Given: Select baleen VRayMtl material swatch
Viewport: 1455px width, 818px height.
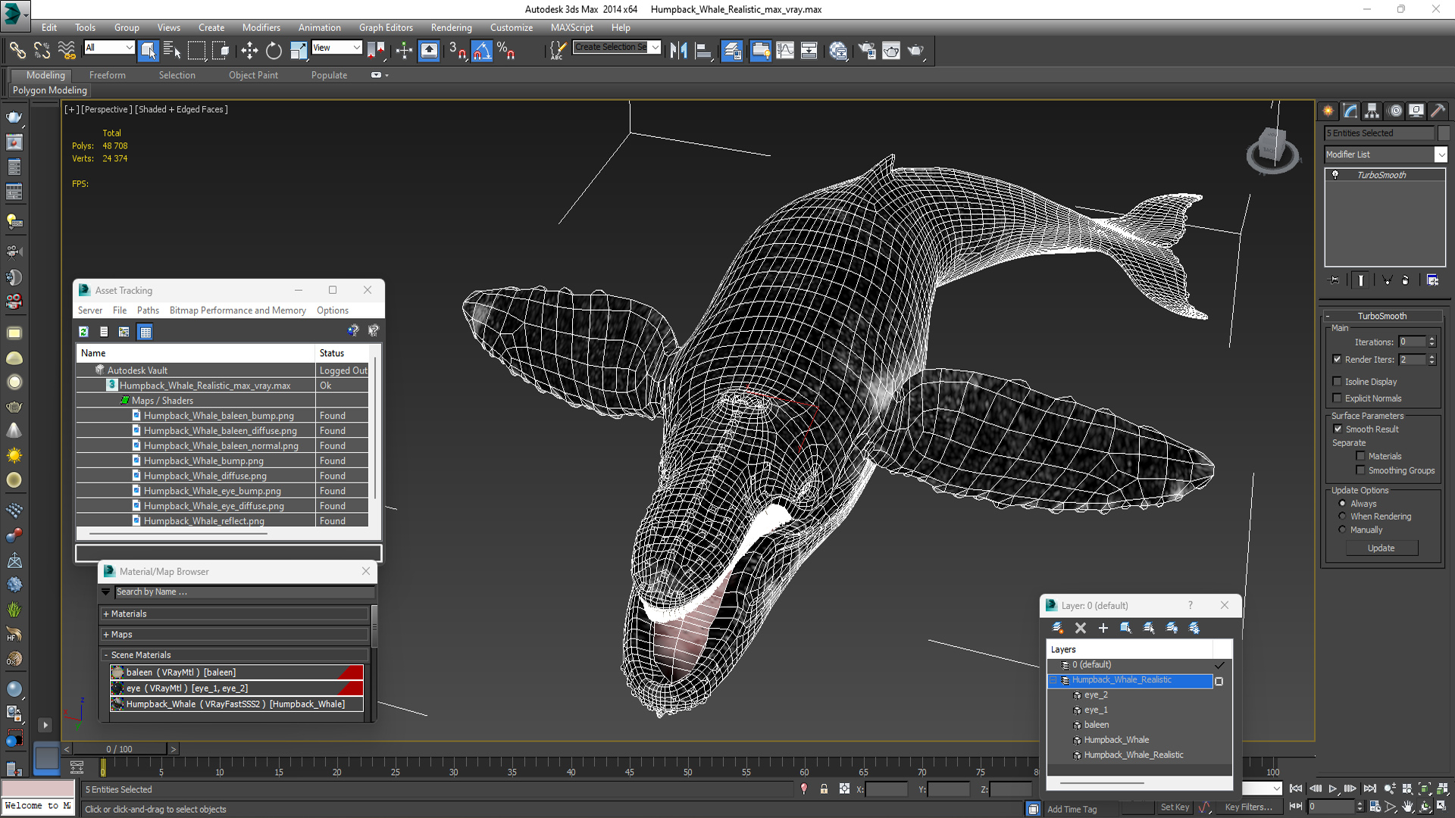Looking at the screenshot, I should coord(117,673).
